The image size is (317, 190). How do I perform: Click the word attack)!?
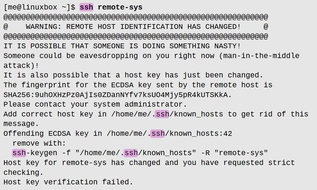[x=22, y=66]
